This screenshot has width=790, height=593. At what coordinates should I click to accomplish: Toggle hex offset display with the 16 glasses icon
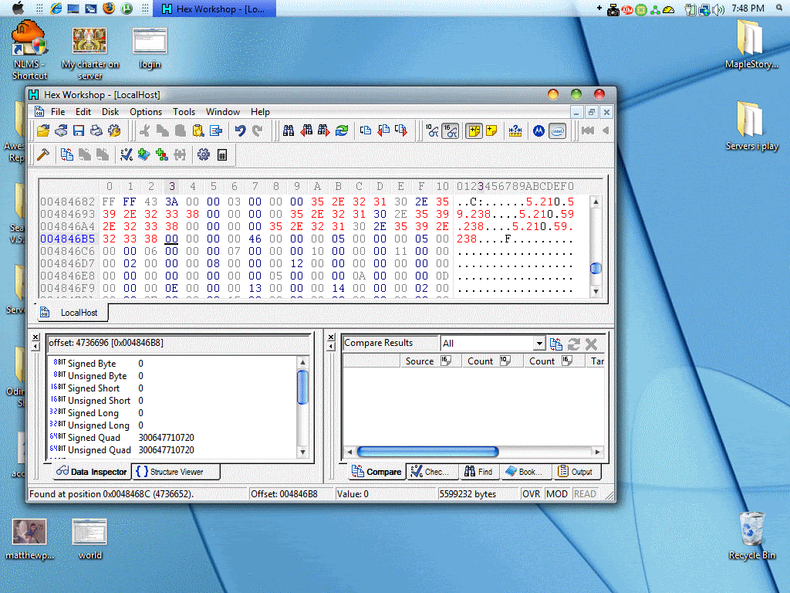point(450,131)
